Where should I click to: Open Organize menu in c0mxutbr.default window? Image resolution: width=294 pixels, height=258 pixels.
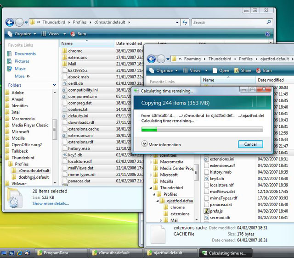pos(22,34)
